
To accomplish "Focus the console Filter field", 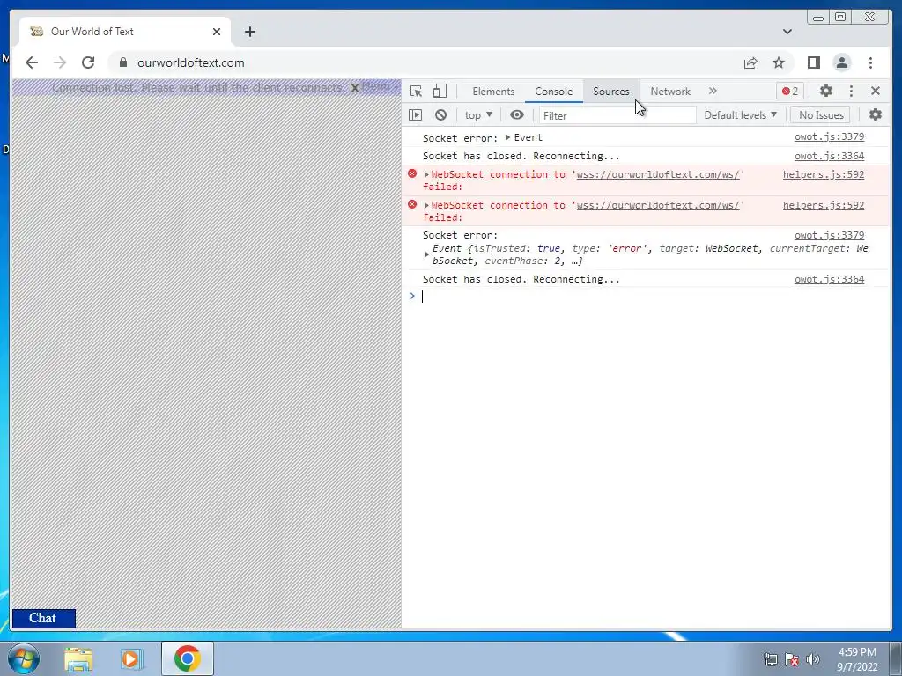I will point(617,115).
